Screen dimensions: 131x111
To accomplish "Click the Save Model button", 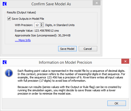I will pos(67,49).
